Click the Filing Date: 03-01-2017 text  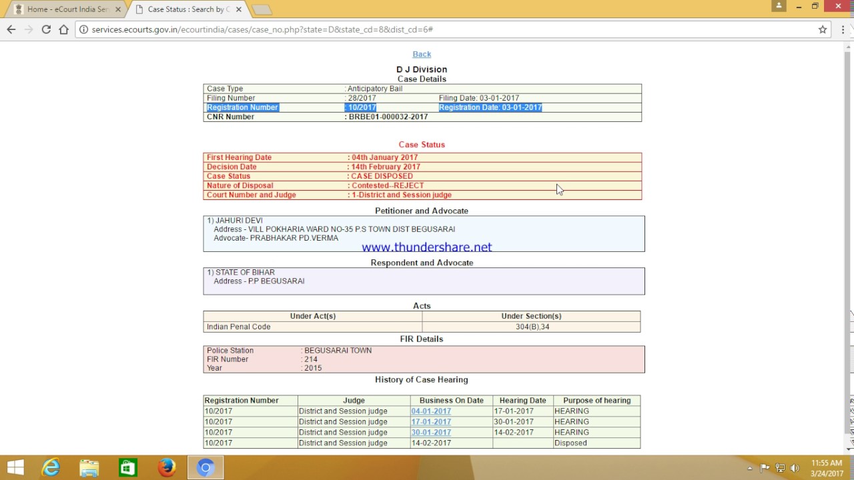pos(479,98)
